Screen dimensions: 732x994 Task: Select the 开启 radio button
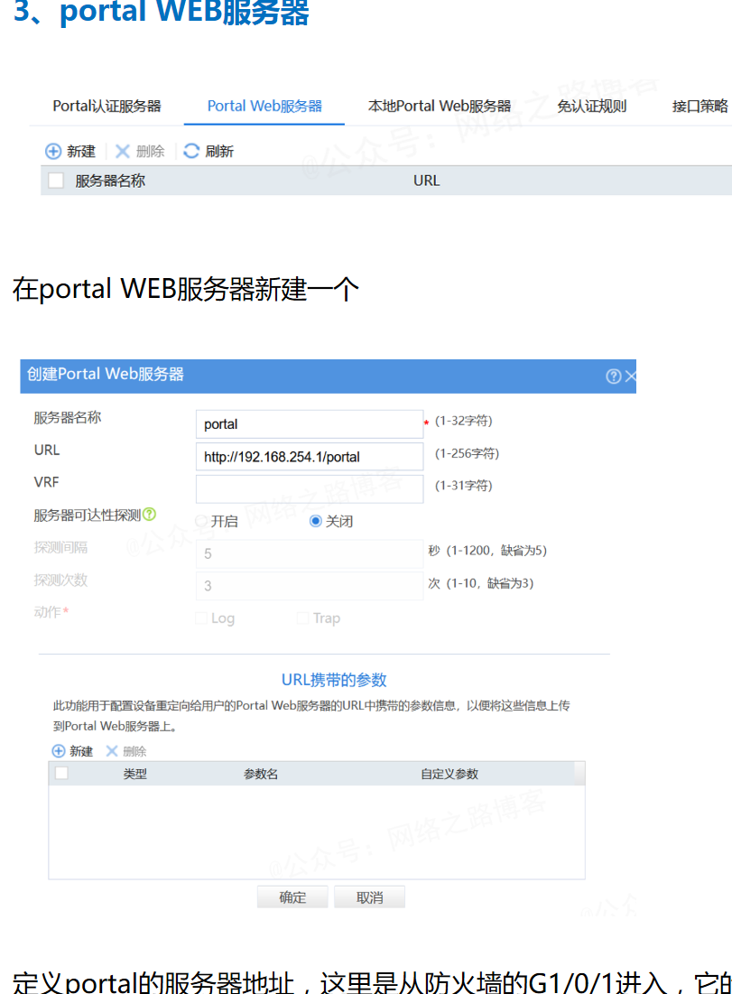click(x=202, y=522)
